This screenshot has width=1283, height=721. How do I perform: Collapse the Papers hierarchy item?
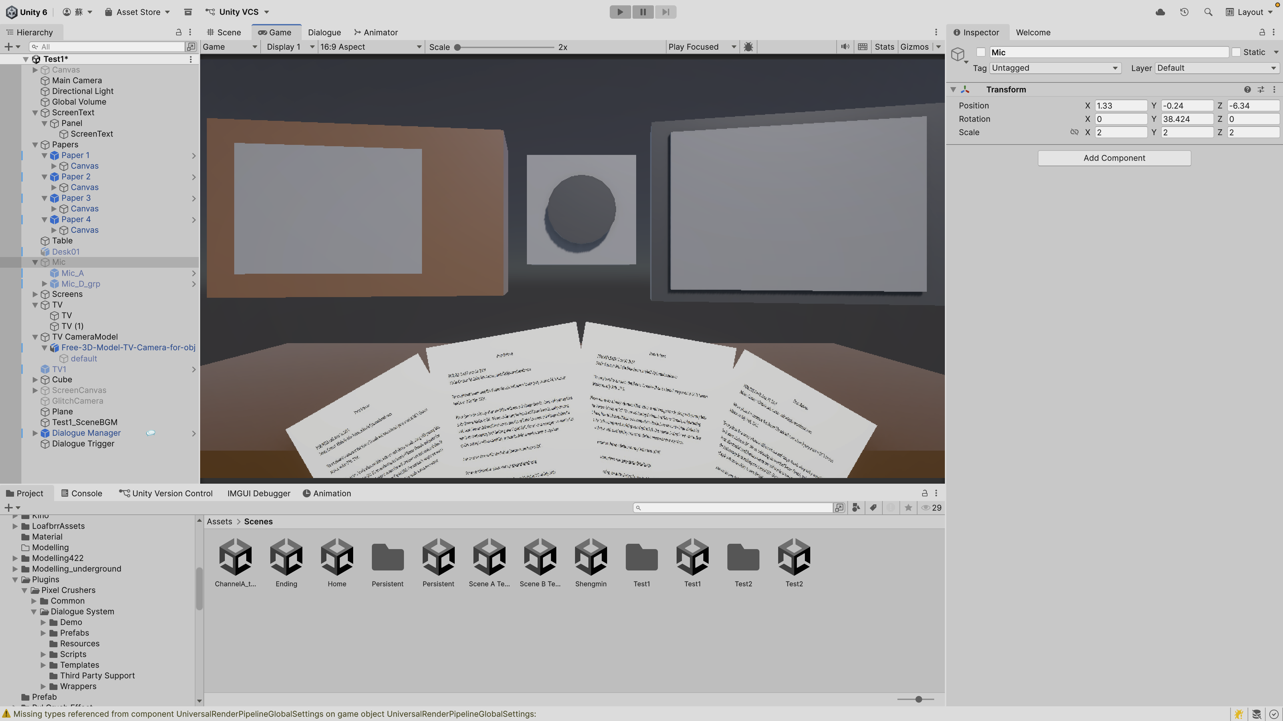[x=35, y=145]
